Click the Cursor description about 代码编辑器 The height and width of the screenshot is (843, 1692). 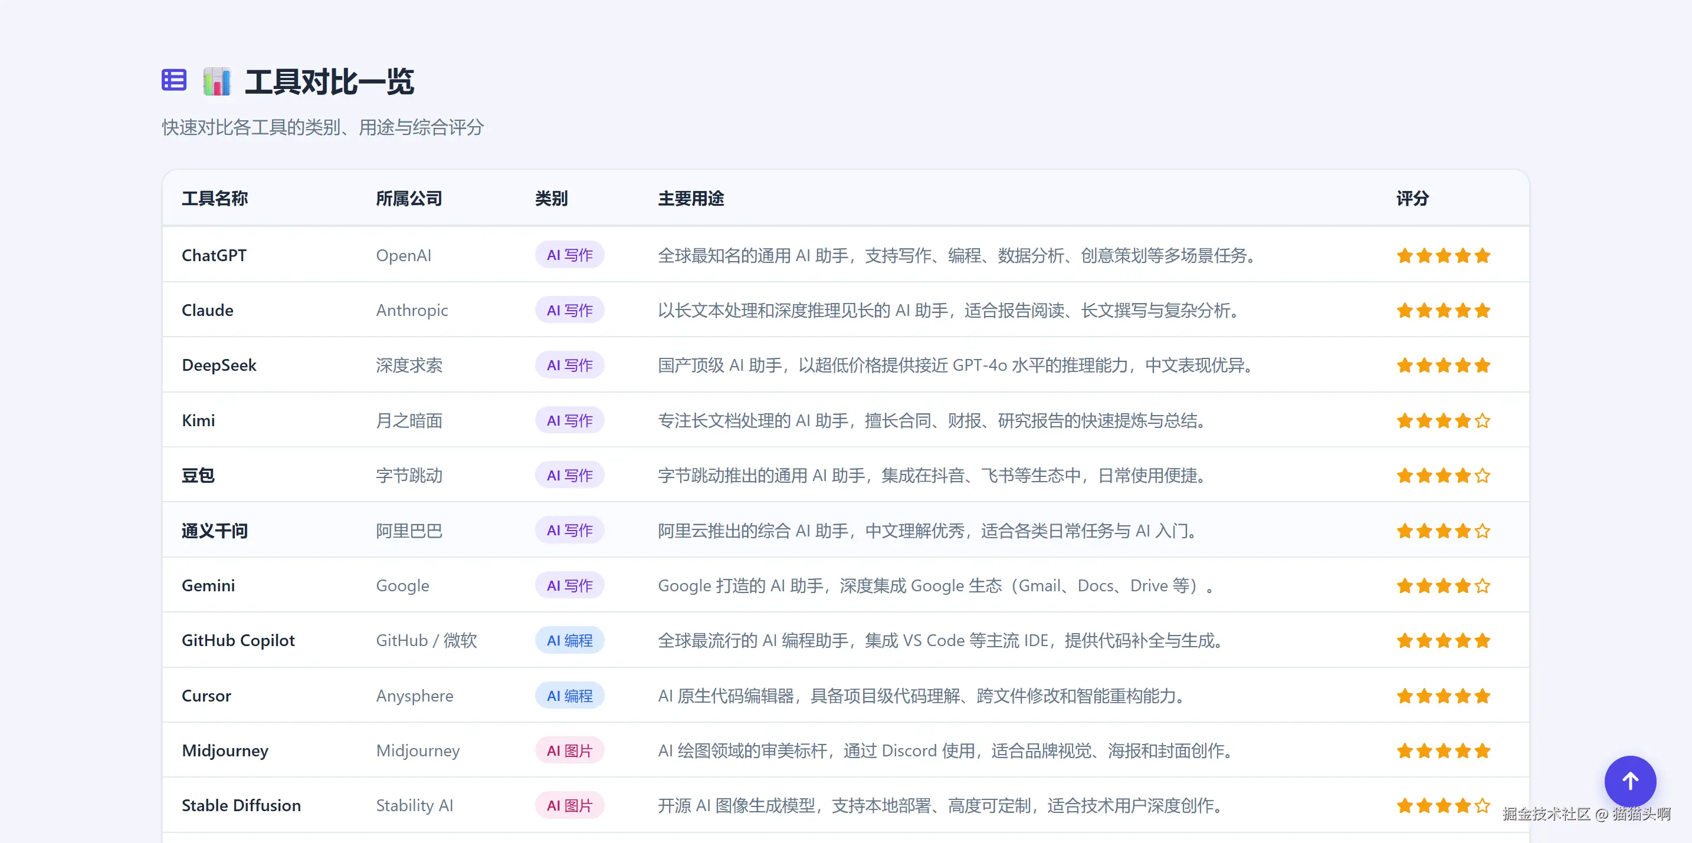click(x=923, y=696)
